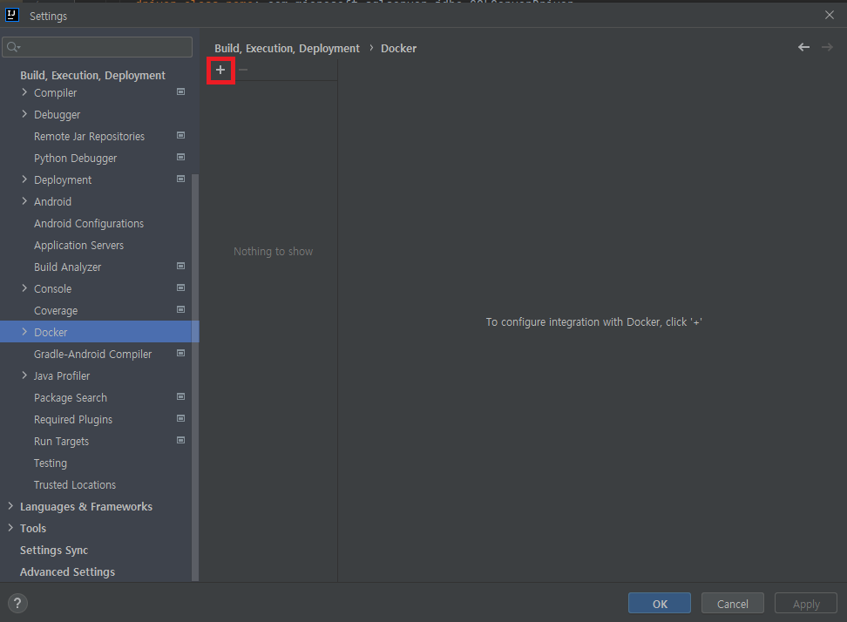Go back with the left arrow
The height and width of the screenshot is (622, 847).
tap(803, 47)
